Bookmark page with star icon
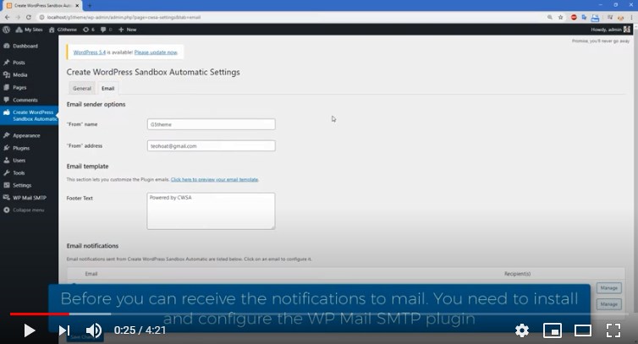638x344 pixels. tap(561, 17)
